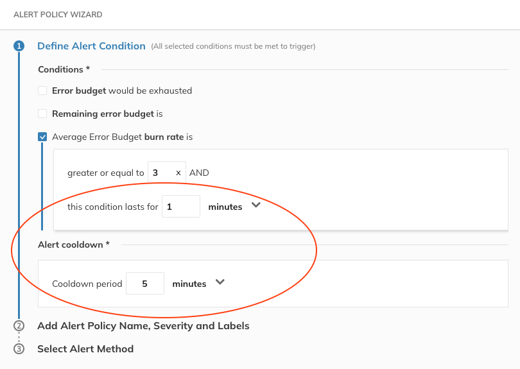Uncheck the Average Error Budget burn rate checkbox
Image resolution: width=520 pixels, height=369 pixels.
click(x=42, y=137)
